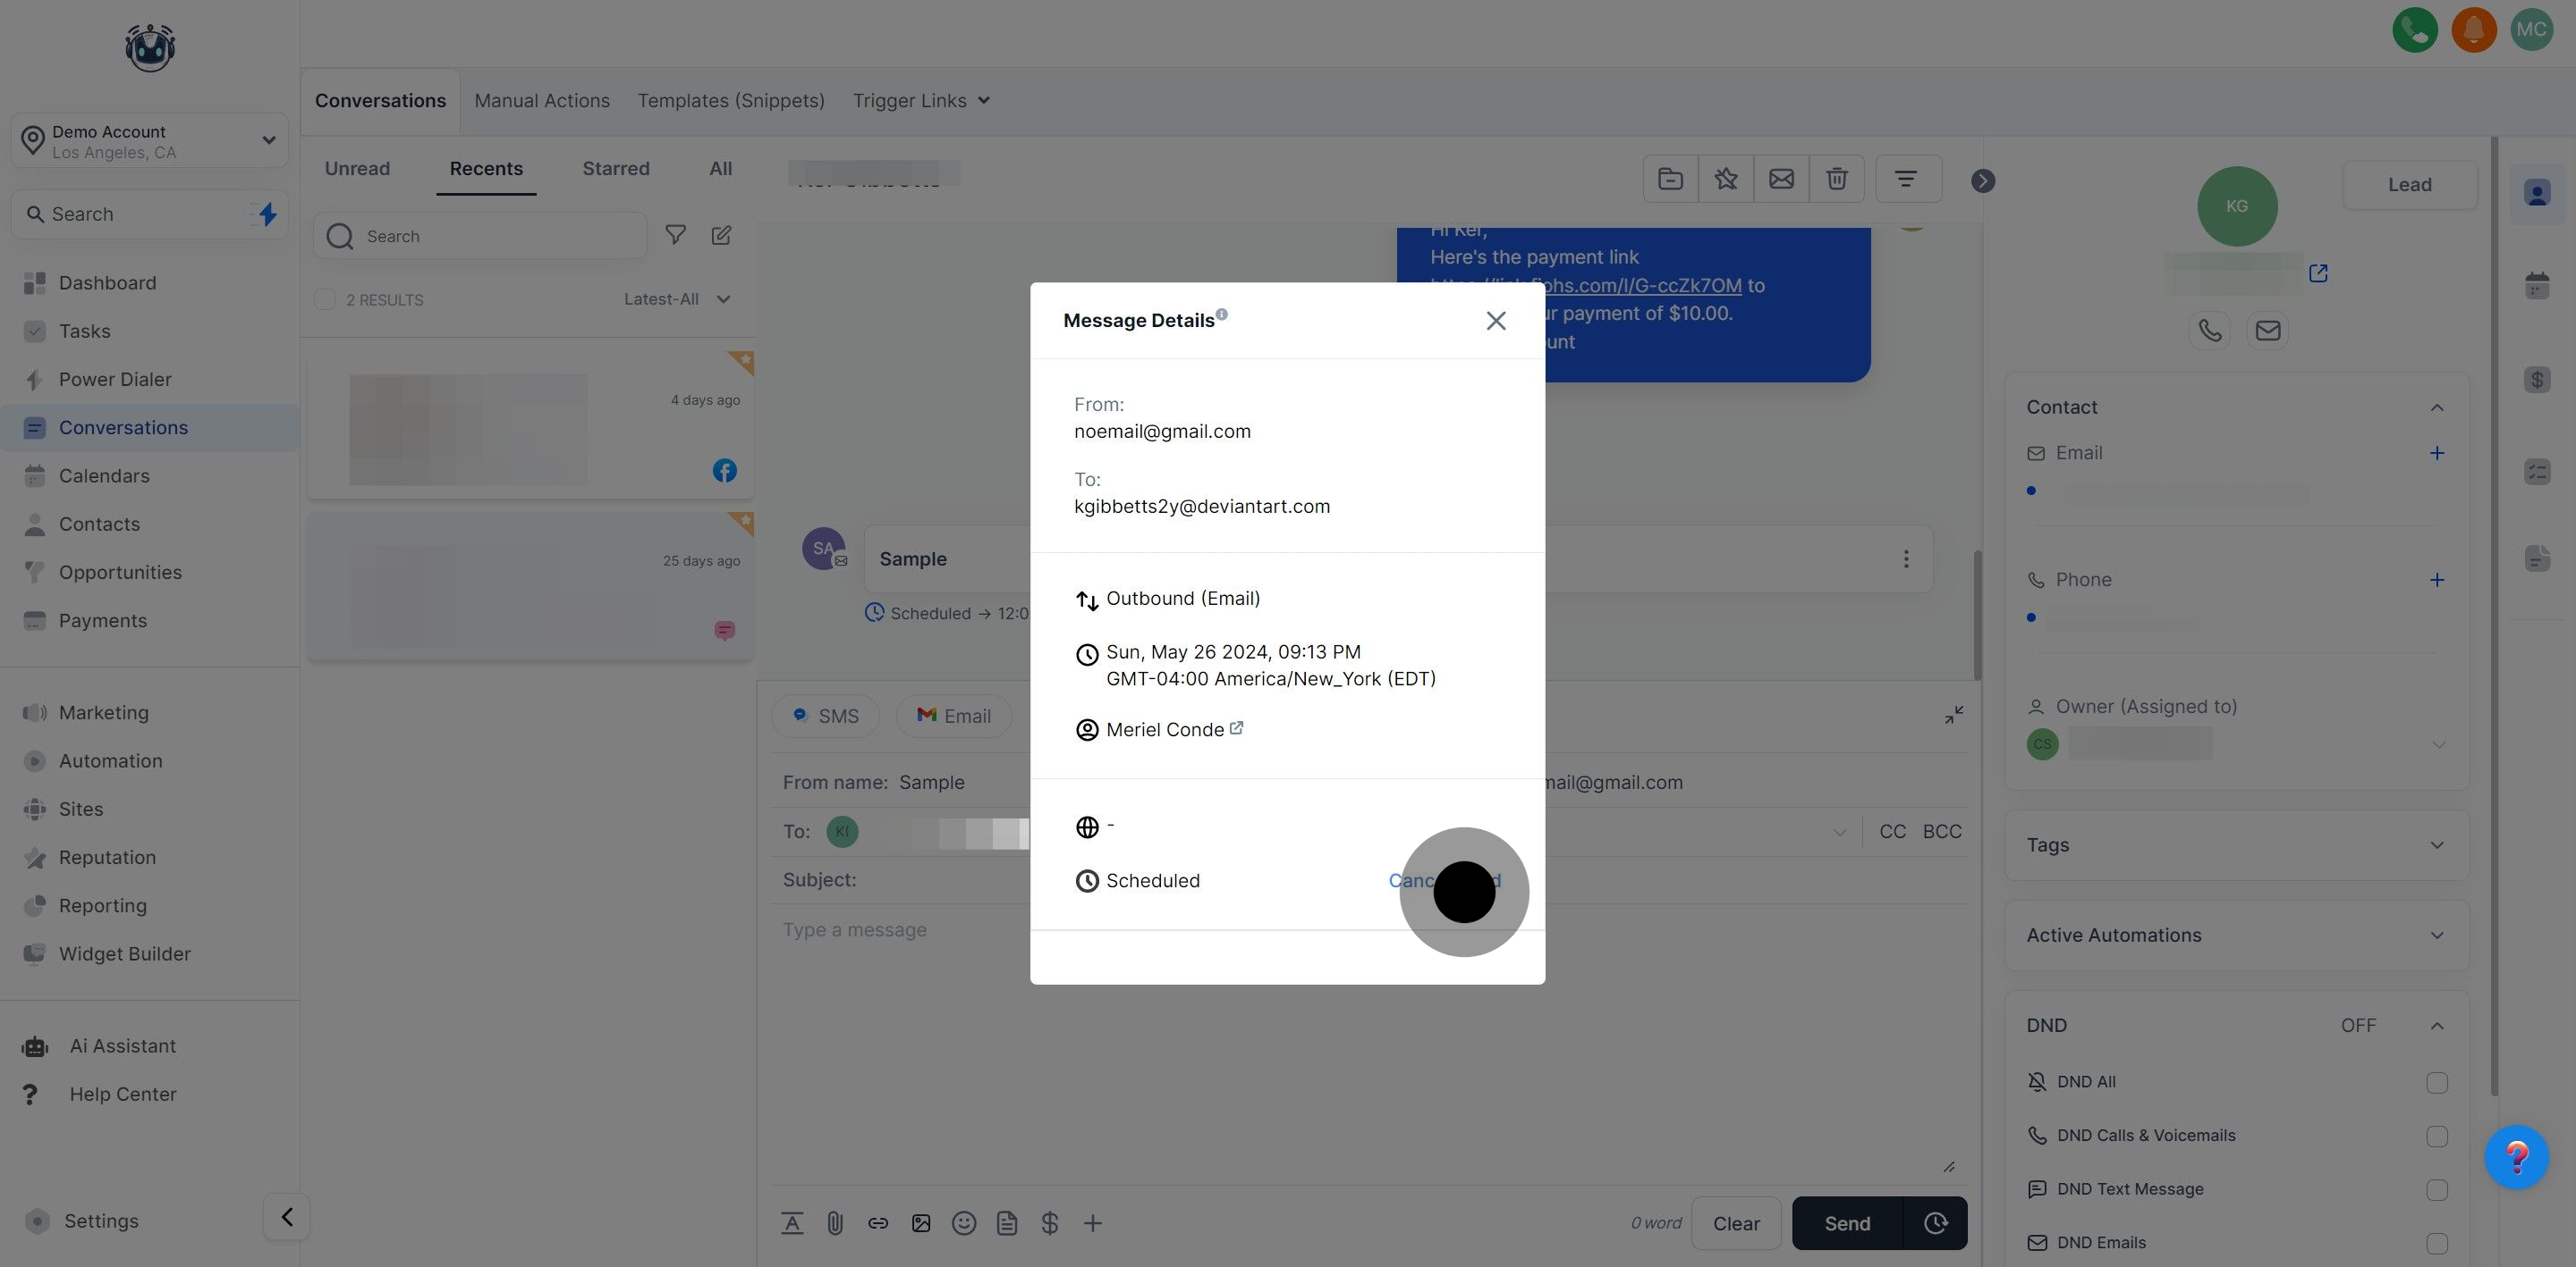This screenshot has height=1267, width=2576.
Task: Open the filter funnel icon
Action: 676,236
